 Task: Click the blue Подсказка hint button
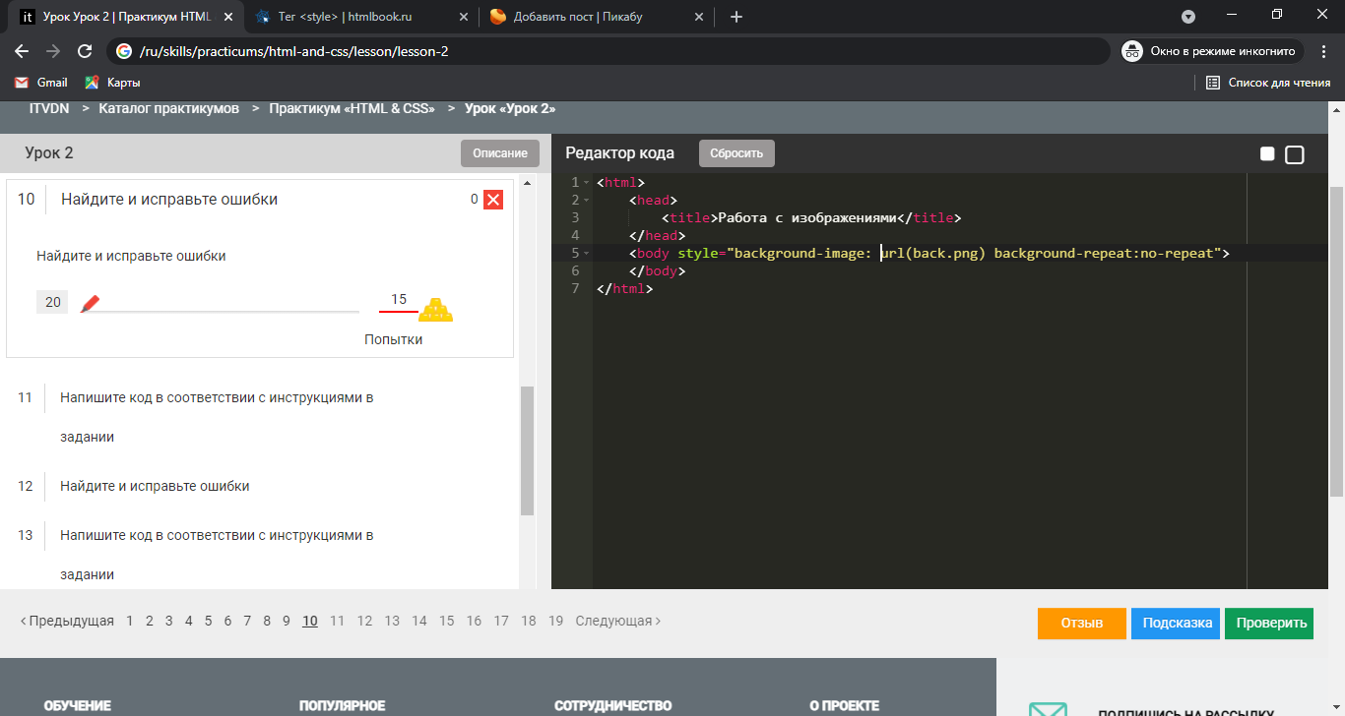(1177, 624)
